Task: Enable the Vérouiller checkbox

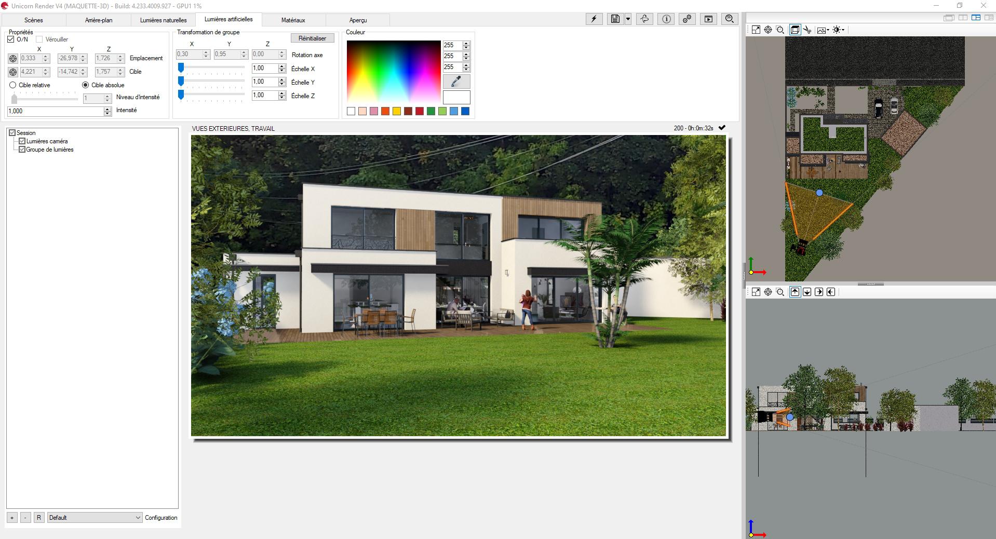Action: pos(39,39)
